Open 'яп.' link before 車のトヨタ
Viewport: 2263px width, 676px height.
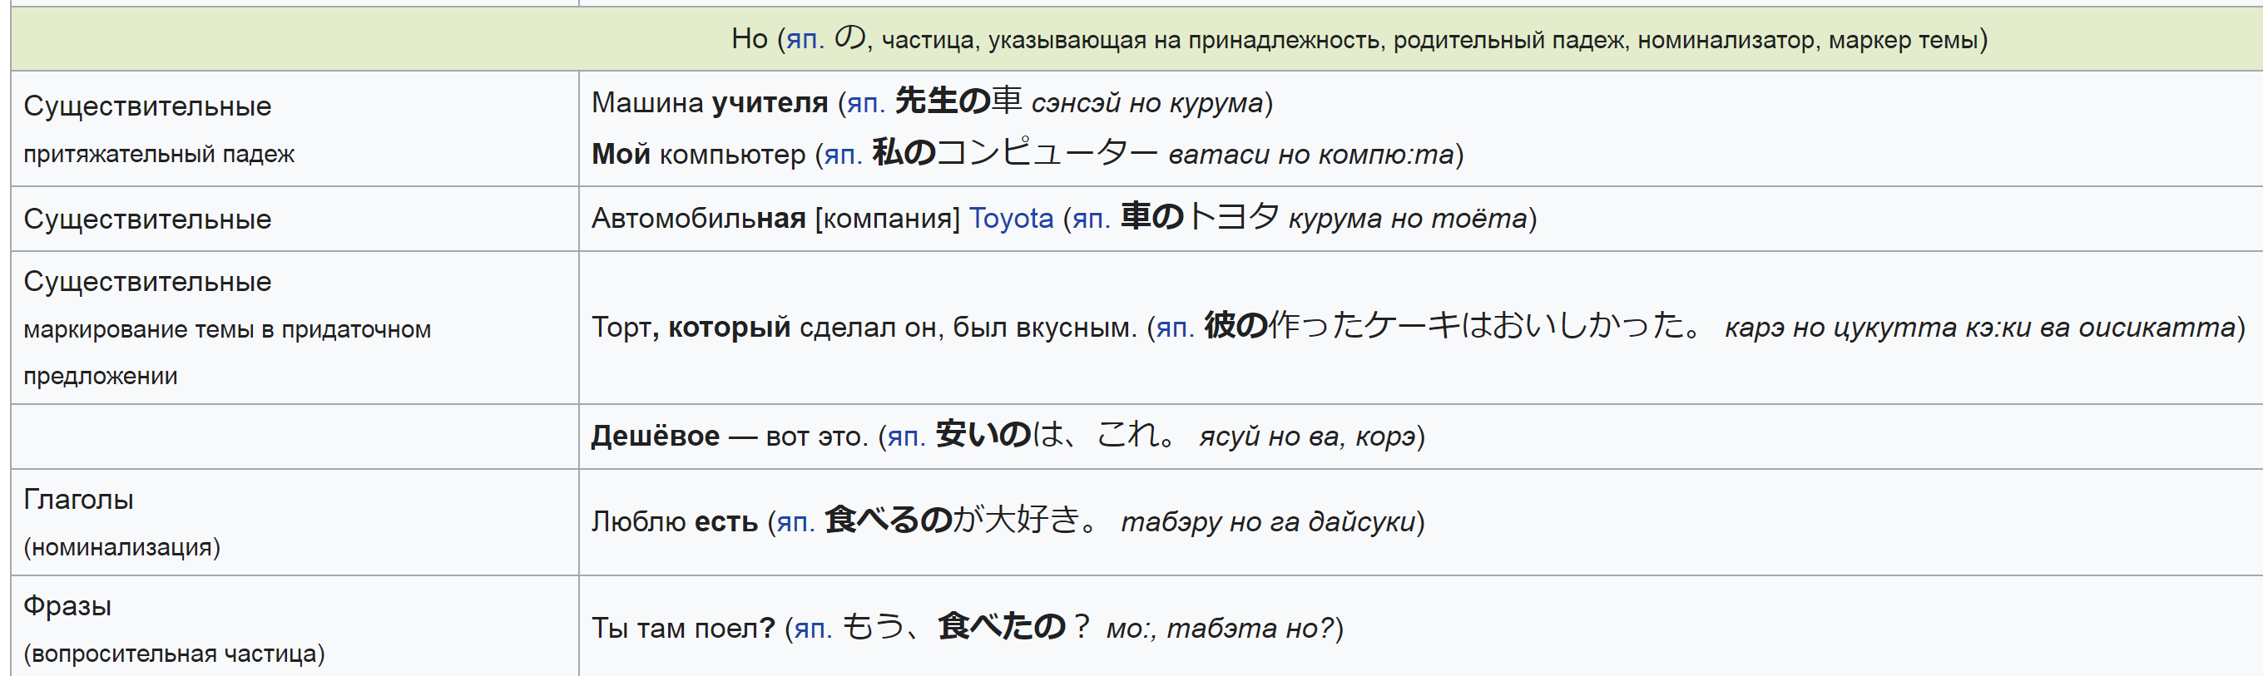point(1091,219)
